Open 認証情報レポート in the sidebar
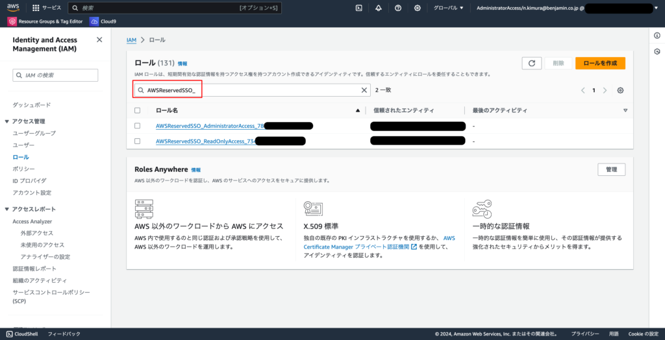 click(x=34, y=269)
